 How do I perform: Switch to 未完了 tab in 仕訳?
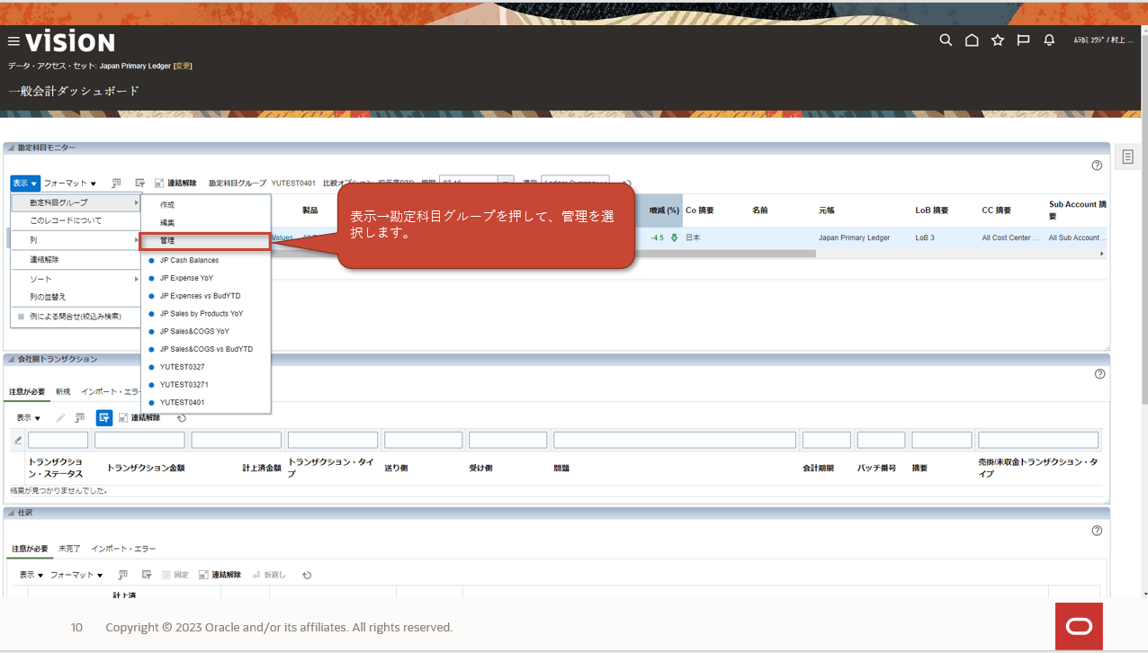point(69,549)
